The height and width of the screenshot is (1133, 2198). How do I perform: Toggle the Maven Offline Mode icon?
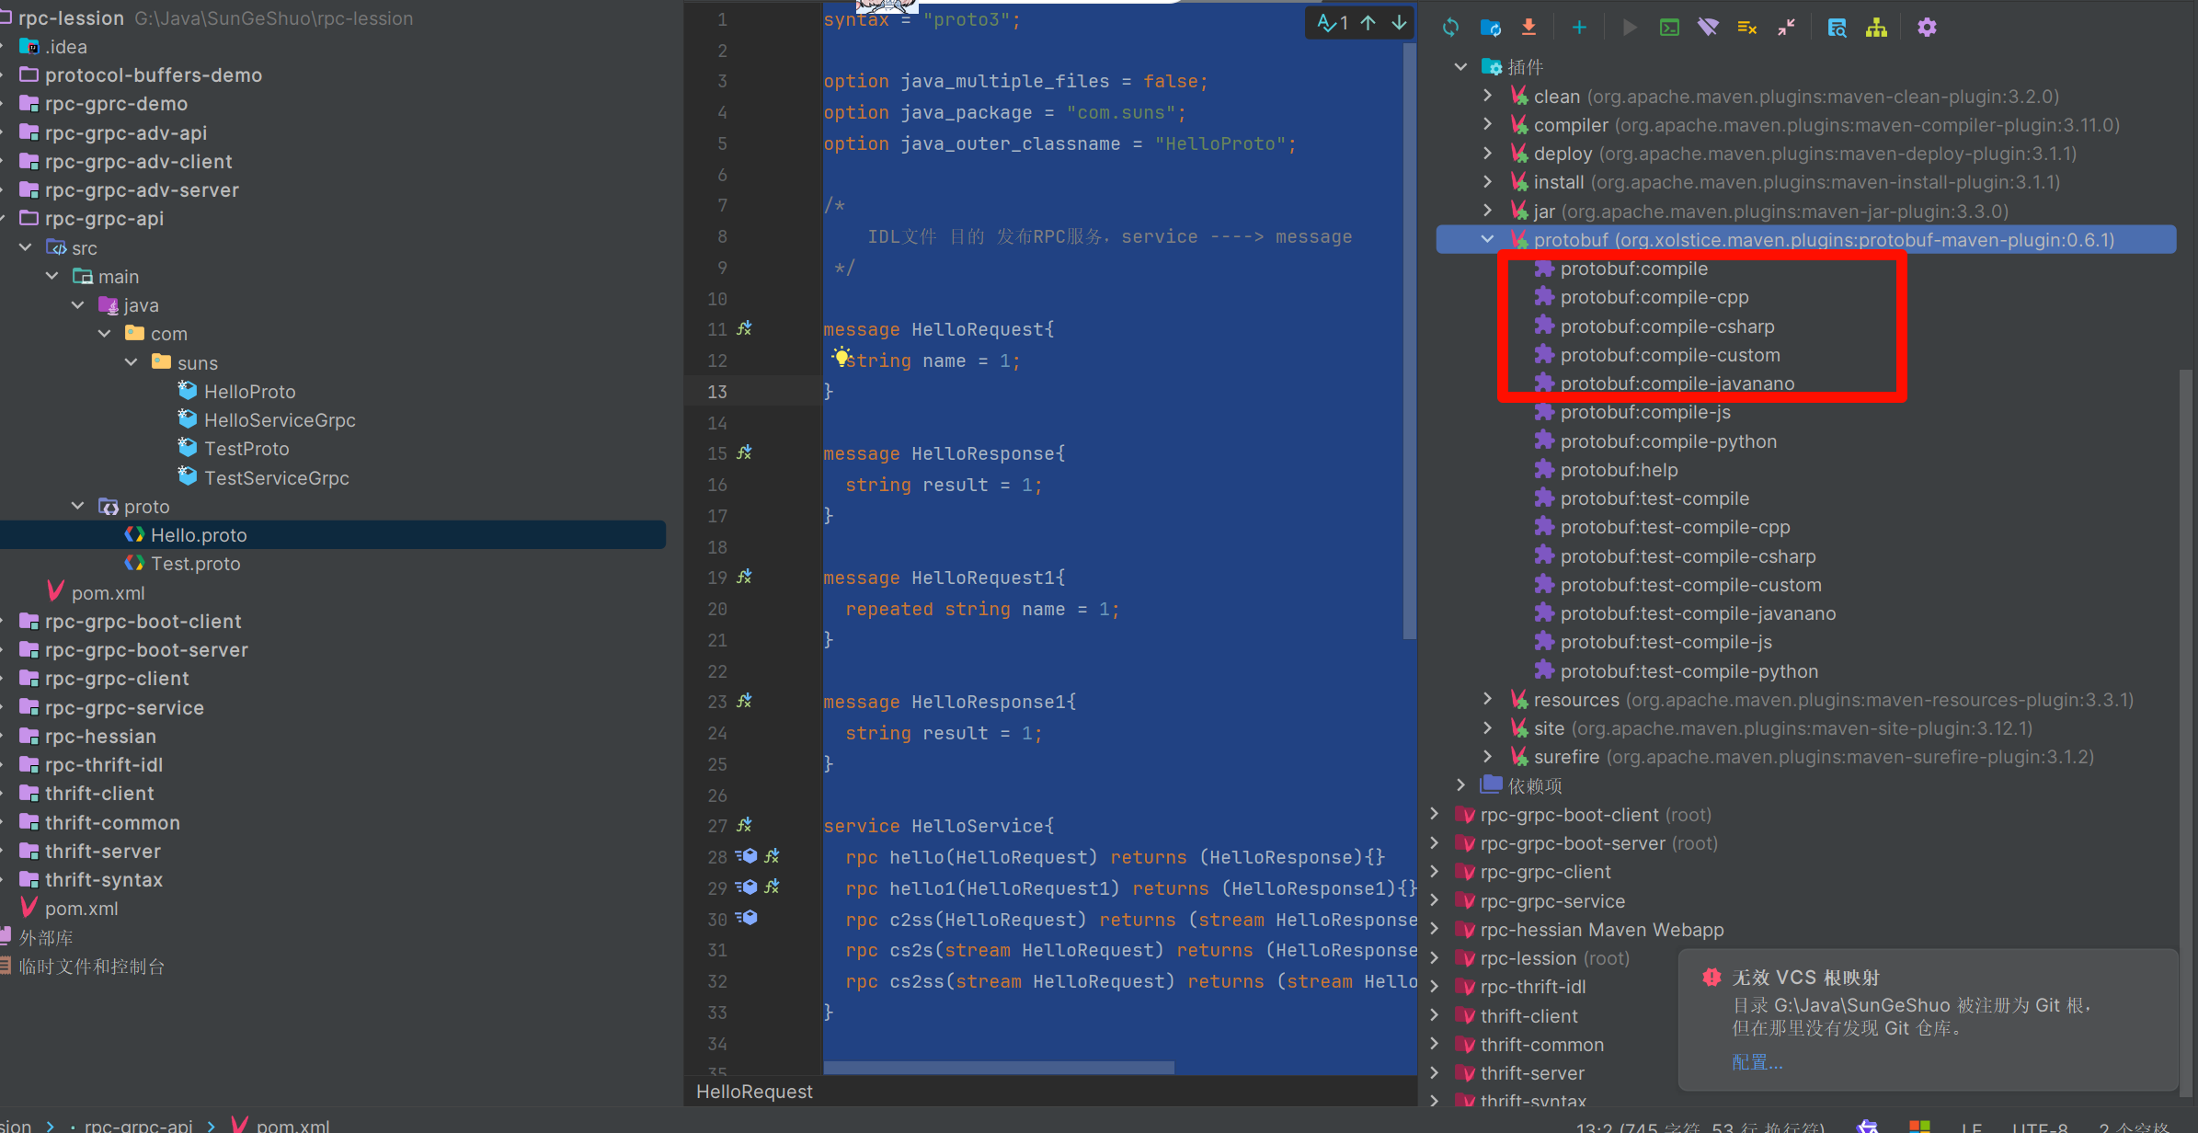click(x=1708, y=28)
